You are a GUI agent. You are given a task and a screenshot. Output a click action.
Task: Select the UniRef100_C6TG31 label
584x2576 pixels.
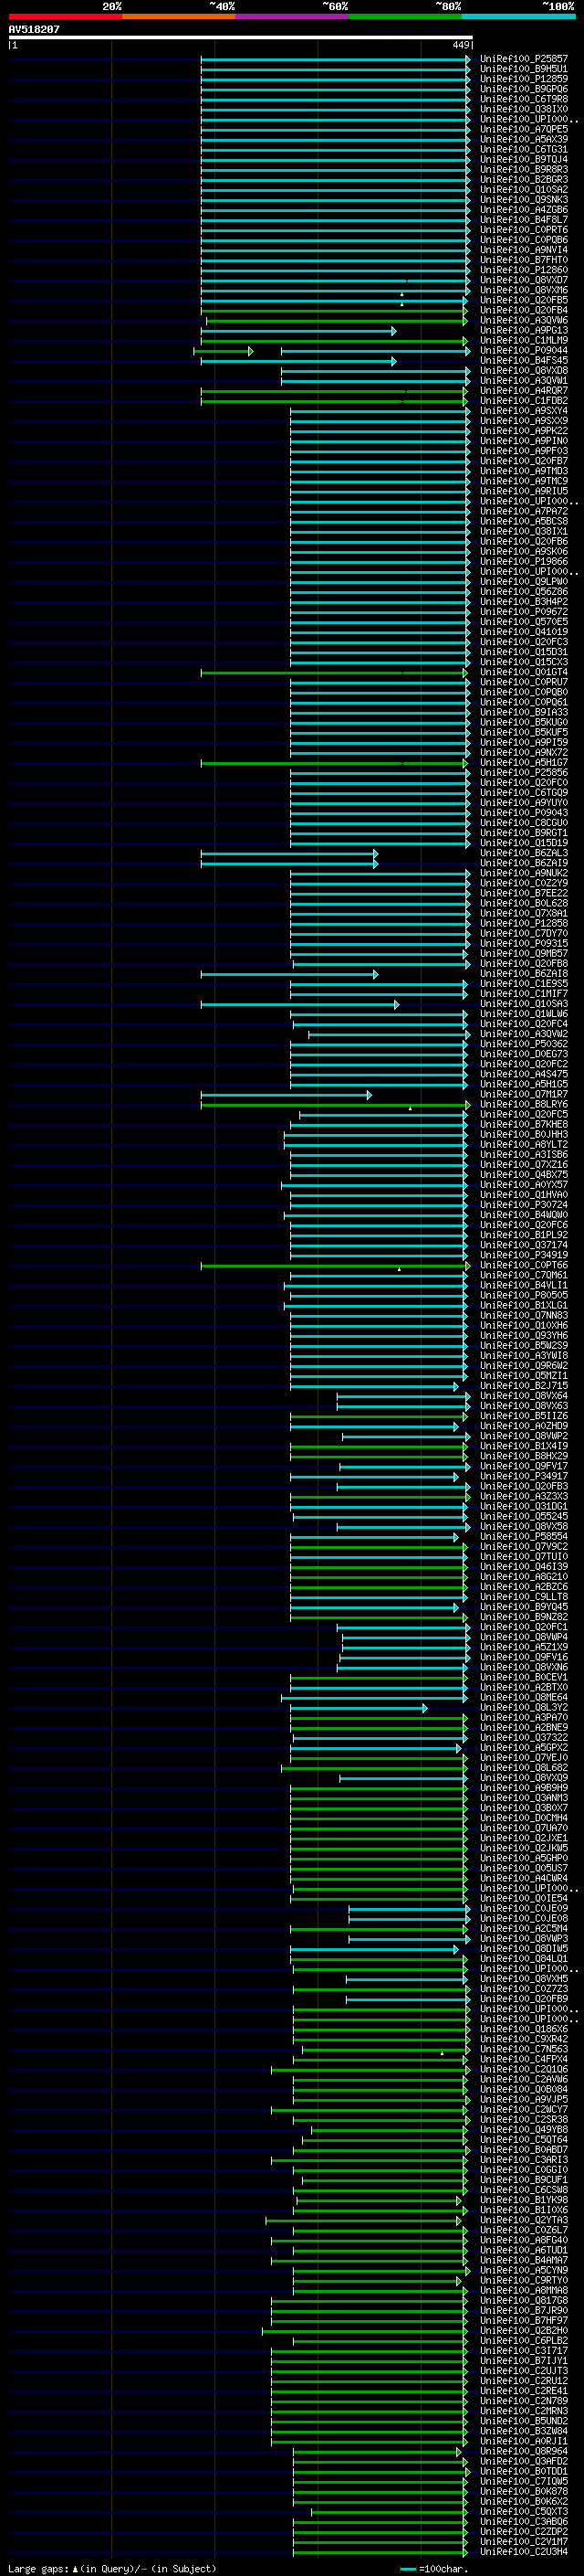click(x=524, y=149)
